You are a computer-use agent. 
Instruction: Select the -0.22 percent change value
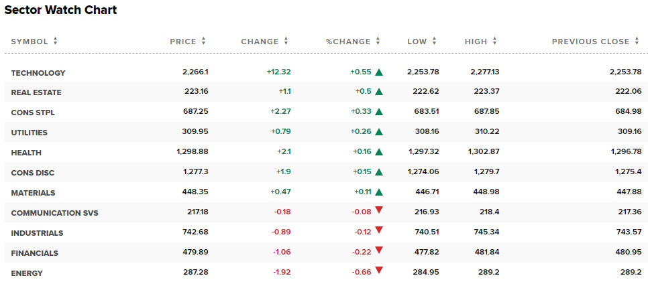363,252
